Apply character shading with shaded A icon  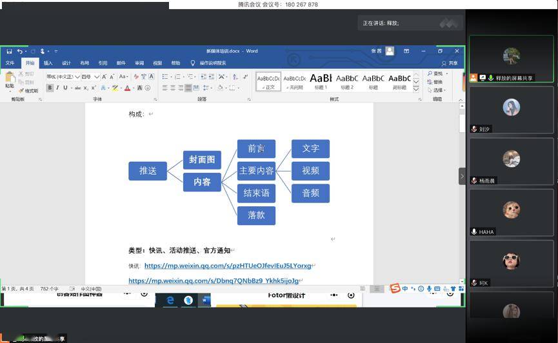(x=140, y=88)
